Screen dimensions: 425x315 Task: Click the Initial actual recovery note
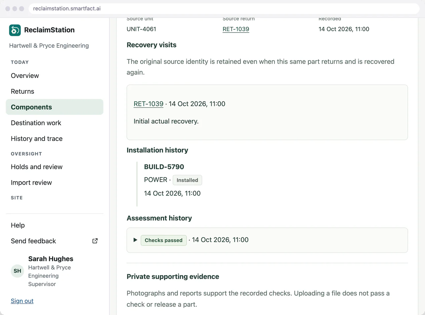[x=166, y=121]
